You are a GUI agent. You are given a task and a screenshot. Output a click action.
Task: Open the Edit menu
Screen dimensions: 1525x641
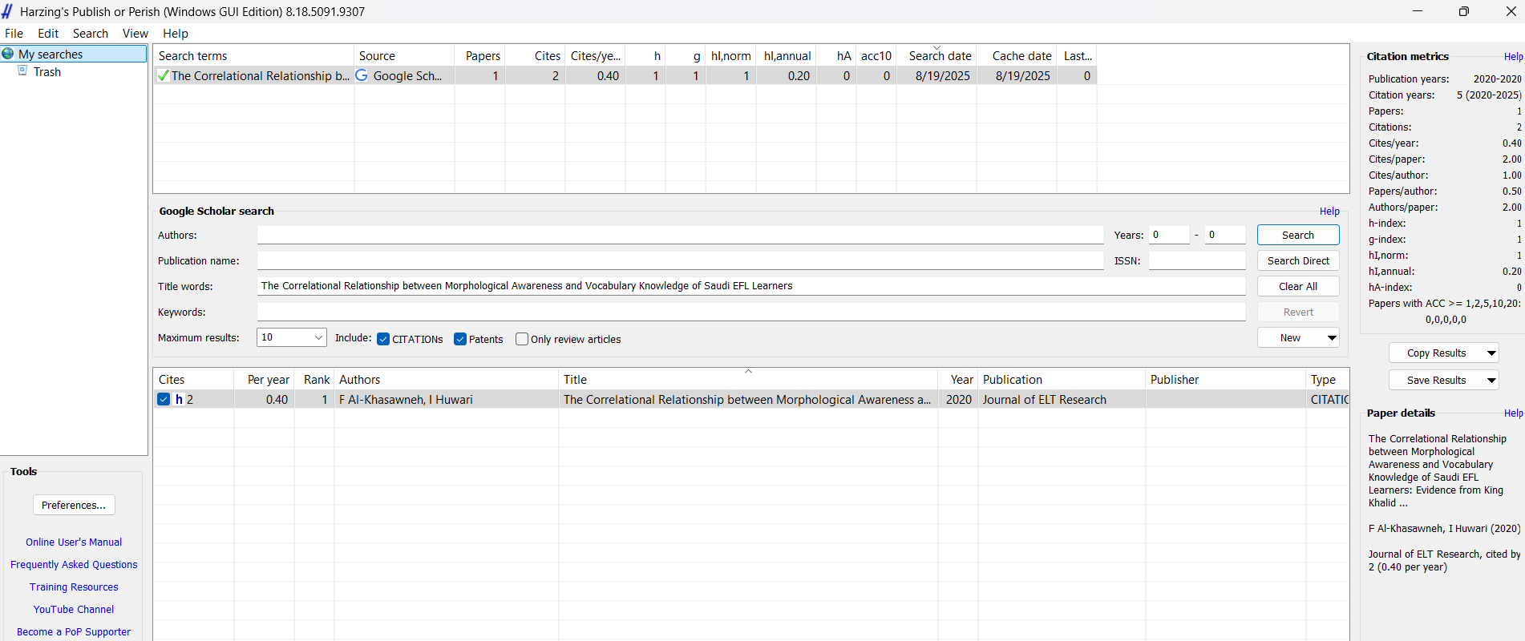[48, 34]
